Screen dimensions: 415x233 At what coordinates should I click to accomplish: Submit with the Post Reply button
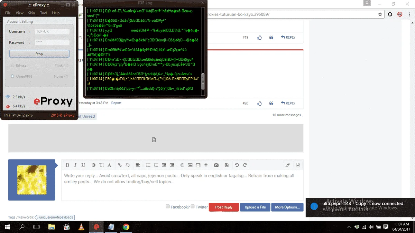224,207
